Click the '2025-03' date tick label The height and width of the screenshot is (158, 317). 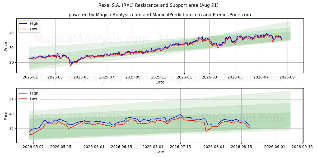click(x=55, y=77)
